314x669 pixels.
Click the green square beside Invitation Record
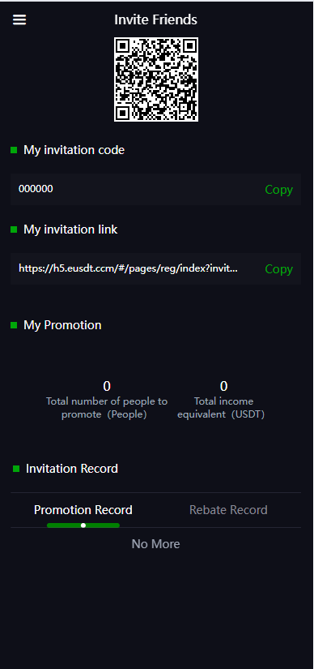pos(16,469)
